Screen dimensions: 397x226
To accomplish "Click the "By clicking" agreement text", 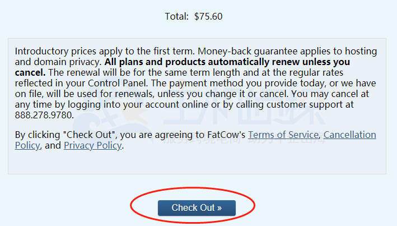I will [35, 135].
